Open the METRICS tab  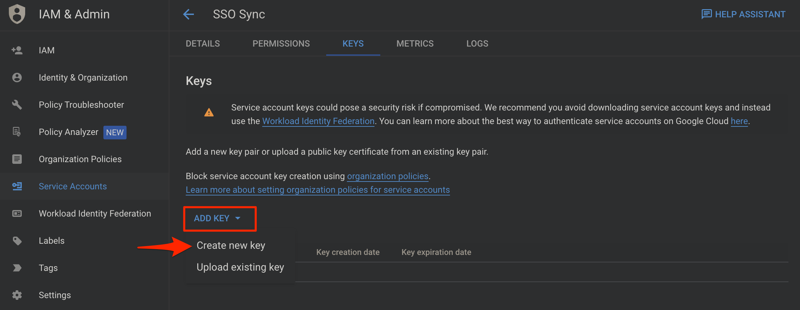click(415, 44)
